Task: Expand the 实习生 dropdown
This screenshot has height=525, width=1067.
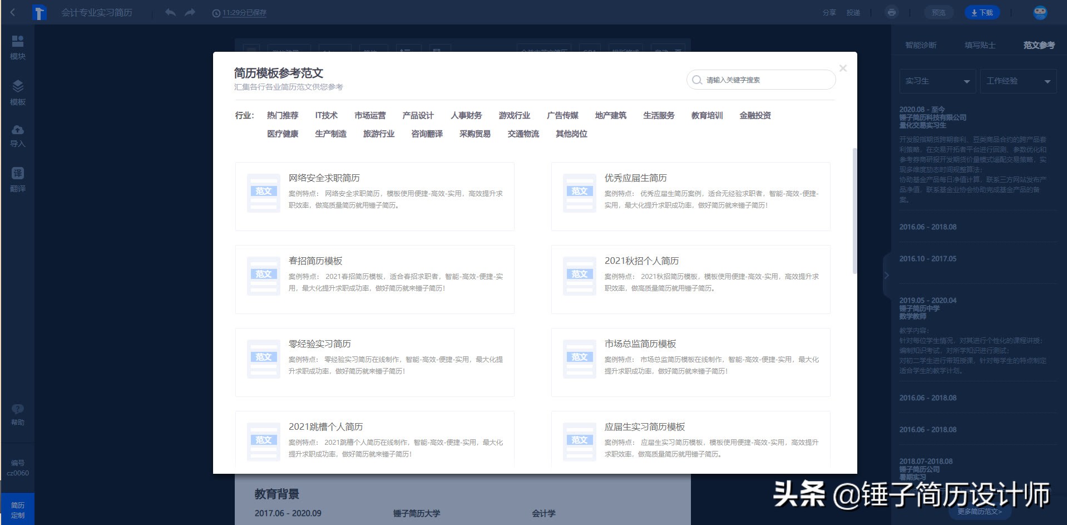Action: [x=937, y=81]
